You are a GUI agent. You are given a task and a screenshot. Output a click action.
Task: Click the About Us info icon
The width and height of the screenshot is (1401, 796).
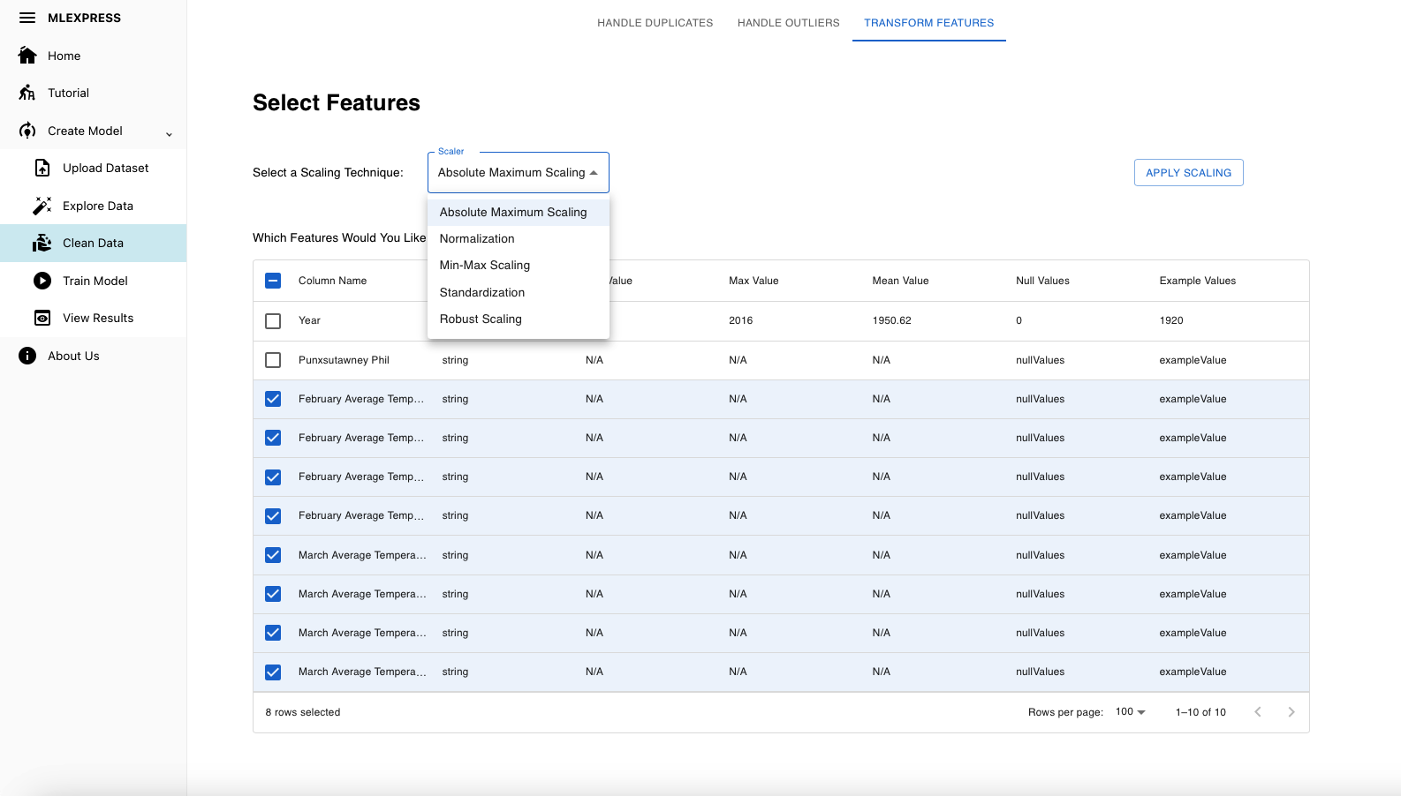click(27, 356)
